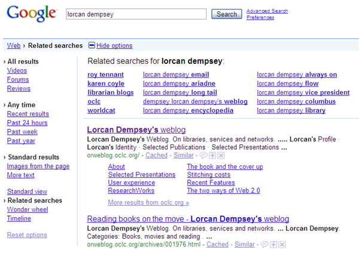Image resolution: width=359 pixels, height=253 pixels.
Task: Click inside the search box containing lorcan dempsey
Action: pyautogui.click(x=136, y=14)
